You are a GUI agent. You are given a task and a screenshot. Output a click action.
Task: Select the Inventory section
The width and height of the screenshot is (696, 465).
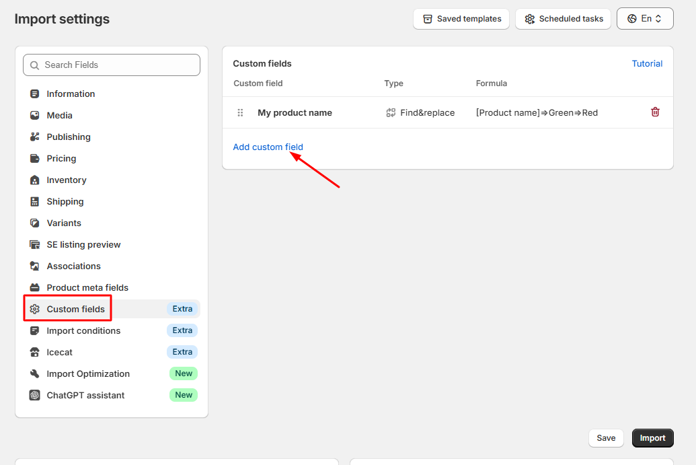tap(112, 180)
